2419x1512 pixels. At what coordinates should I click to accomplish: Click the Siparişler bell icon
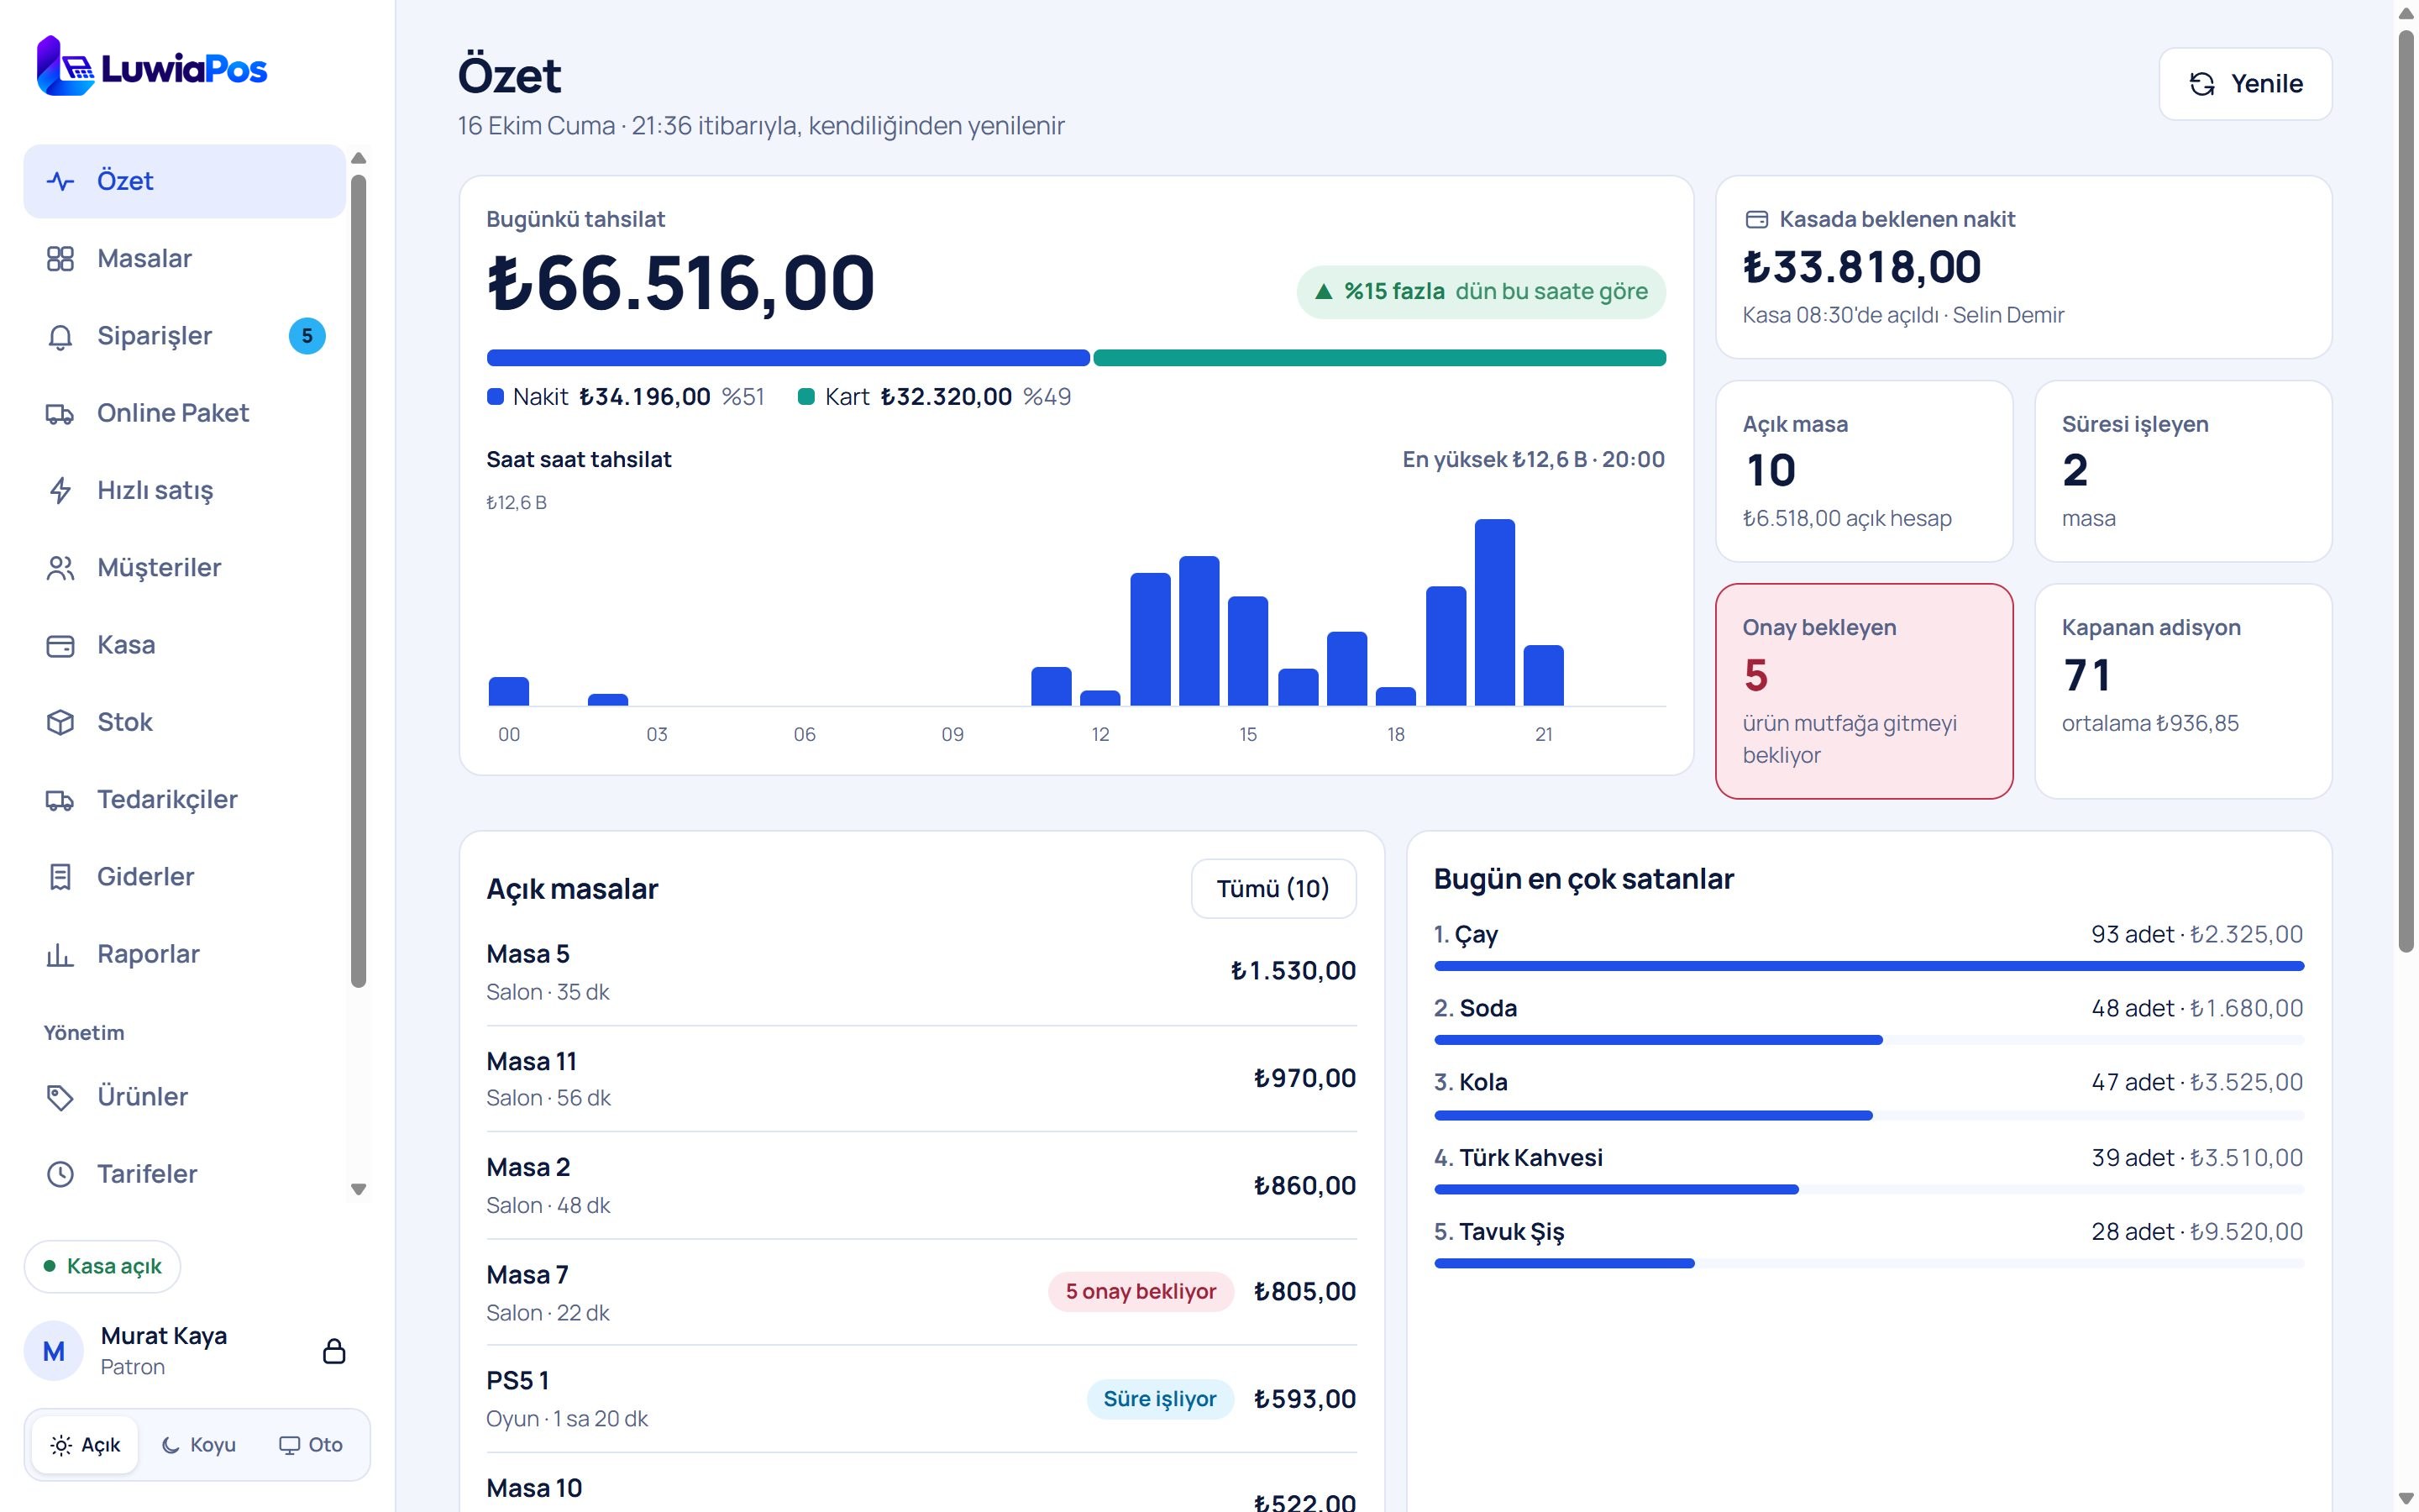tap(61, 337)
